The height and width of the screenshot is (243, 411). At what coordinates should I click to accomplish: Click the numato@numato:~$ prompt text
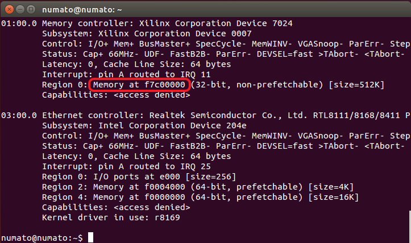(x=43, y=237)
